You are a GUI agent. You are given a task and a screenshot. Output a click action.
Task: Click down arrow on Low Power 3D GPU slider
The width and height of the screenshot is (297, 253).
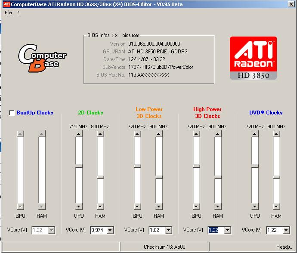point(137,206)
